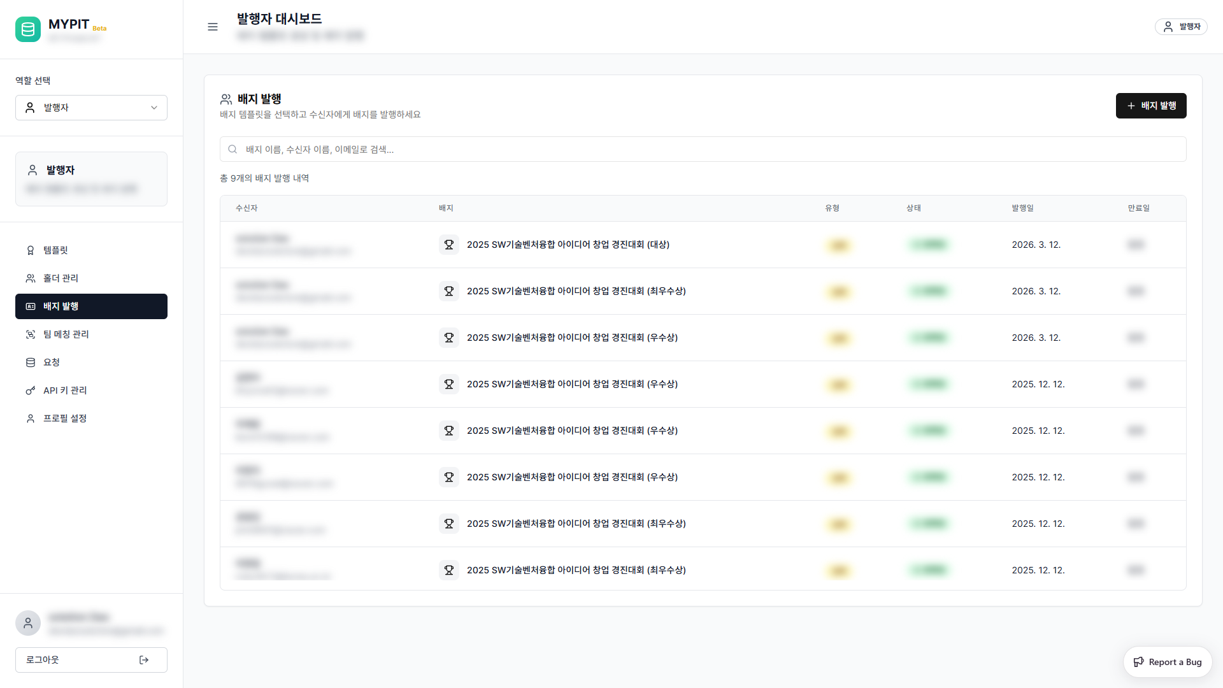The image size is (1223, 688).
Task: Click the Report a Bug megaphone icon
Action: pos(1139,662)
